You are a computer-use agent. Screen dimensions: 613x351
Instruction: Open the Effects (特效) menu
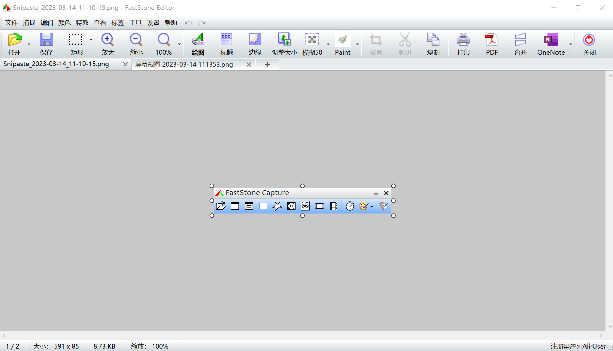[82, 23]
